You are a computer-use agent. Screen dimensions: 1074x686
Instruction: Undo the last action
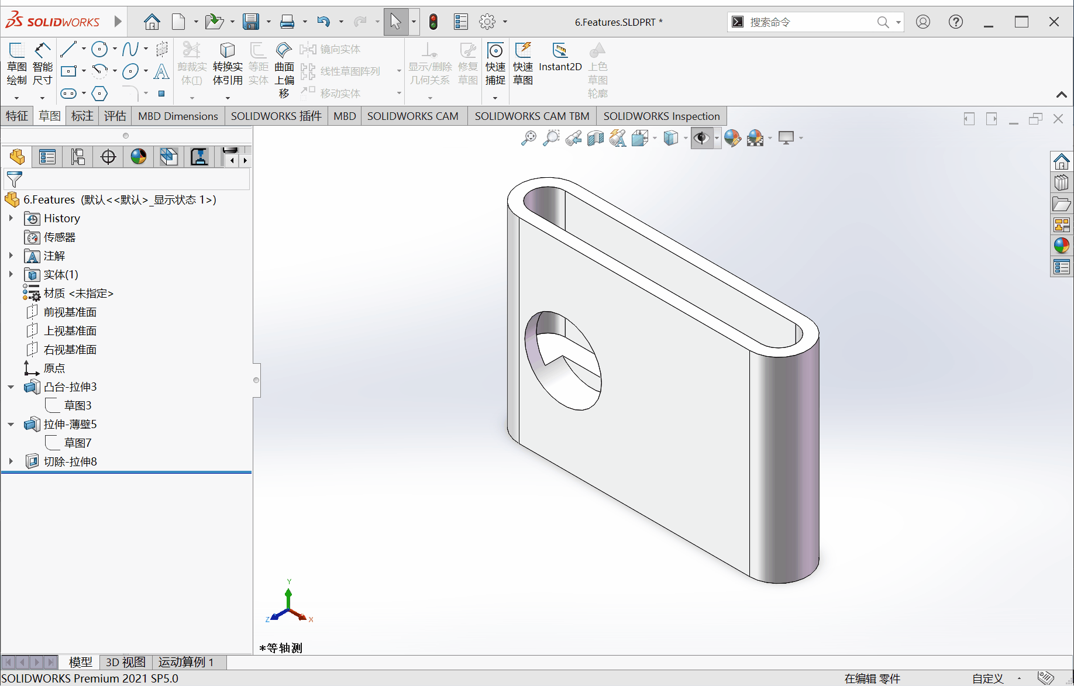click(323, 22)
